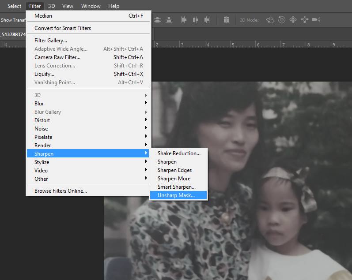Image resolution: width=352 pixels, height=280 pixels.
Task: Click the Auto-Align Layers icon
Action: (x=226, y=20)
